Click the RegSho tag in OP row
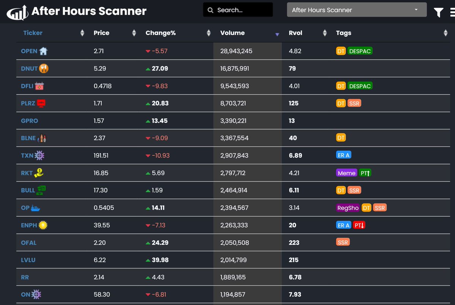This screenshot has width=455, height=305. 348,208
